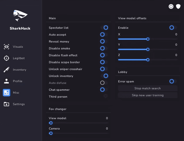This screenshot has width=184, height=141.
Task: Click the X offset slider handle
Action: point(148,39)
